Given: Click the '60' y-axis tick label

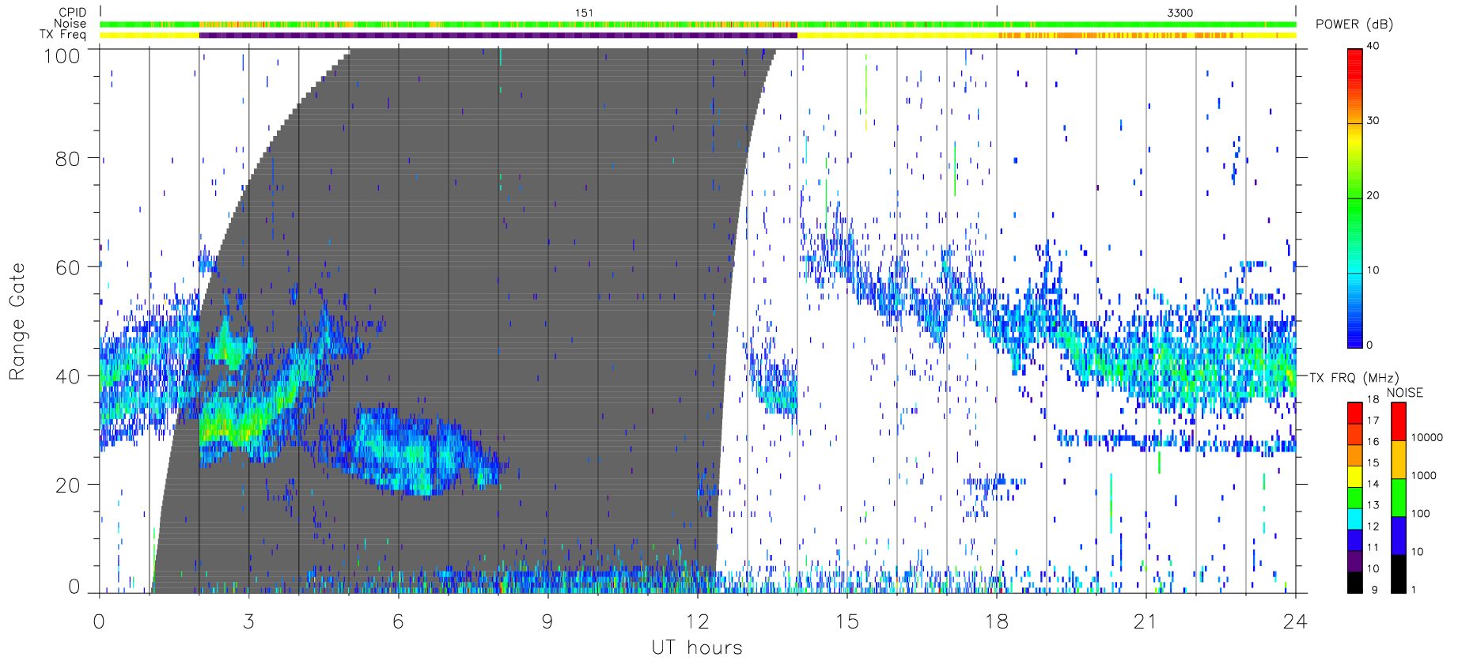Looking at the screenshot, I should (x=67, y=267).
